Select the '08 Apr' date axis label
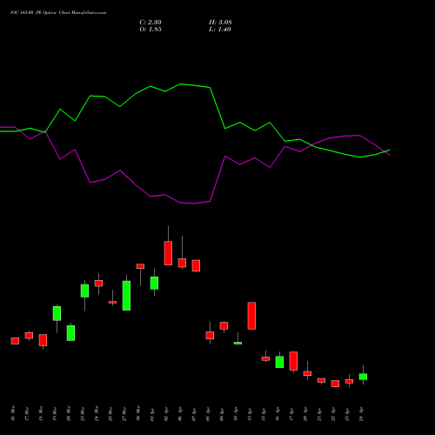This screenshot has height=435, width=435. tap(208, 413)
